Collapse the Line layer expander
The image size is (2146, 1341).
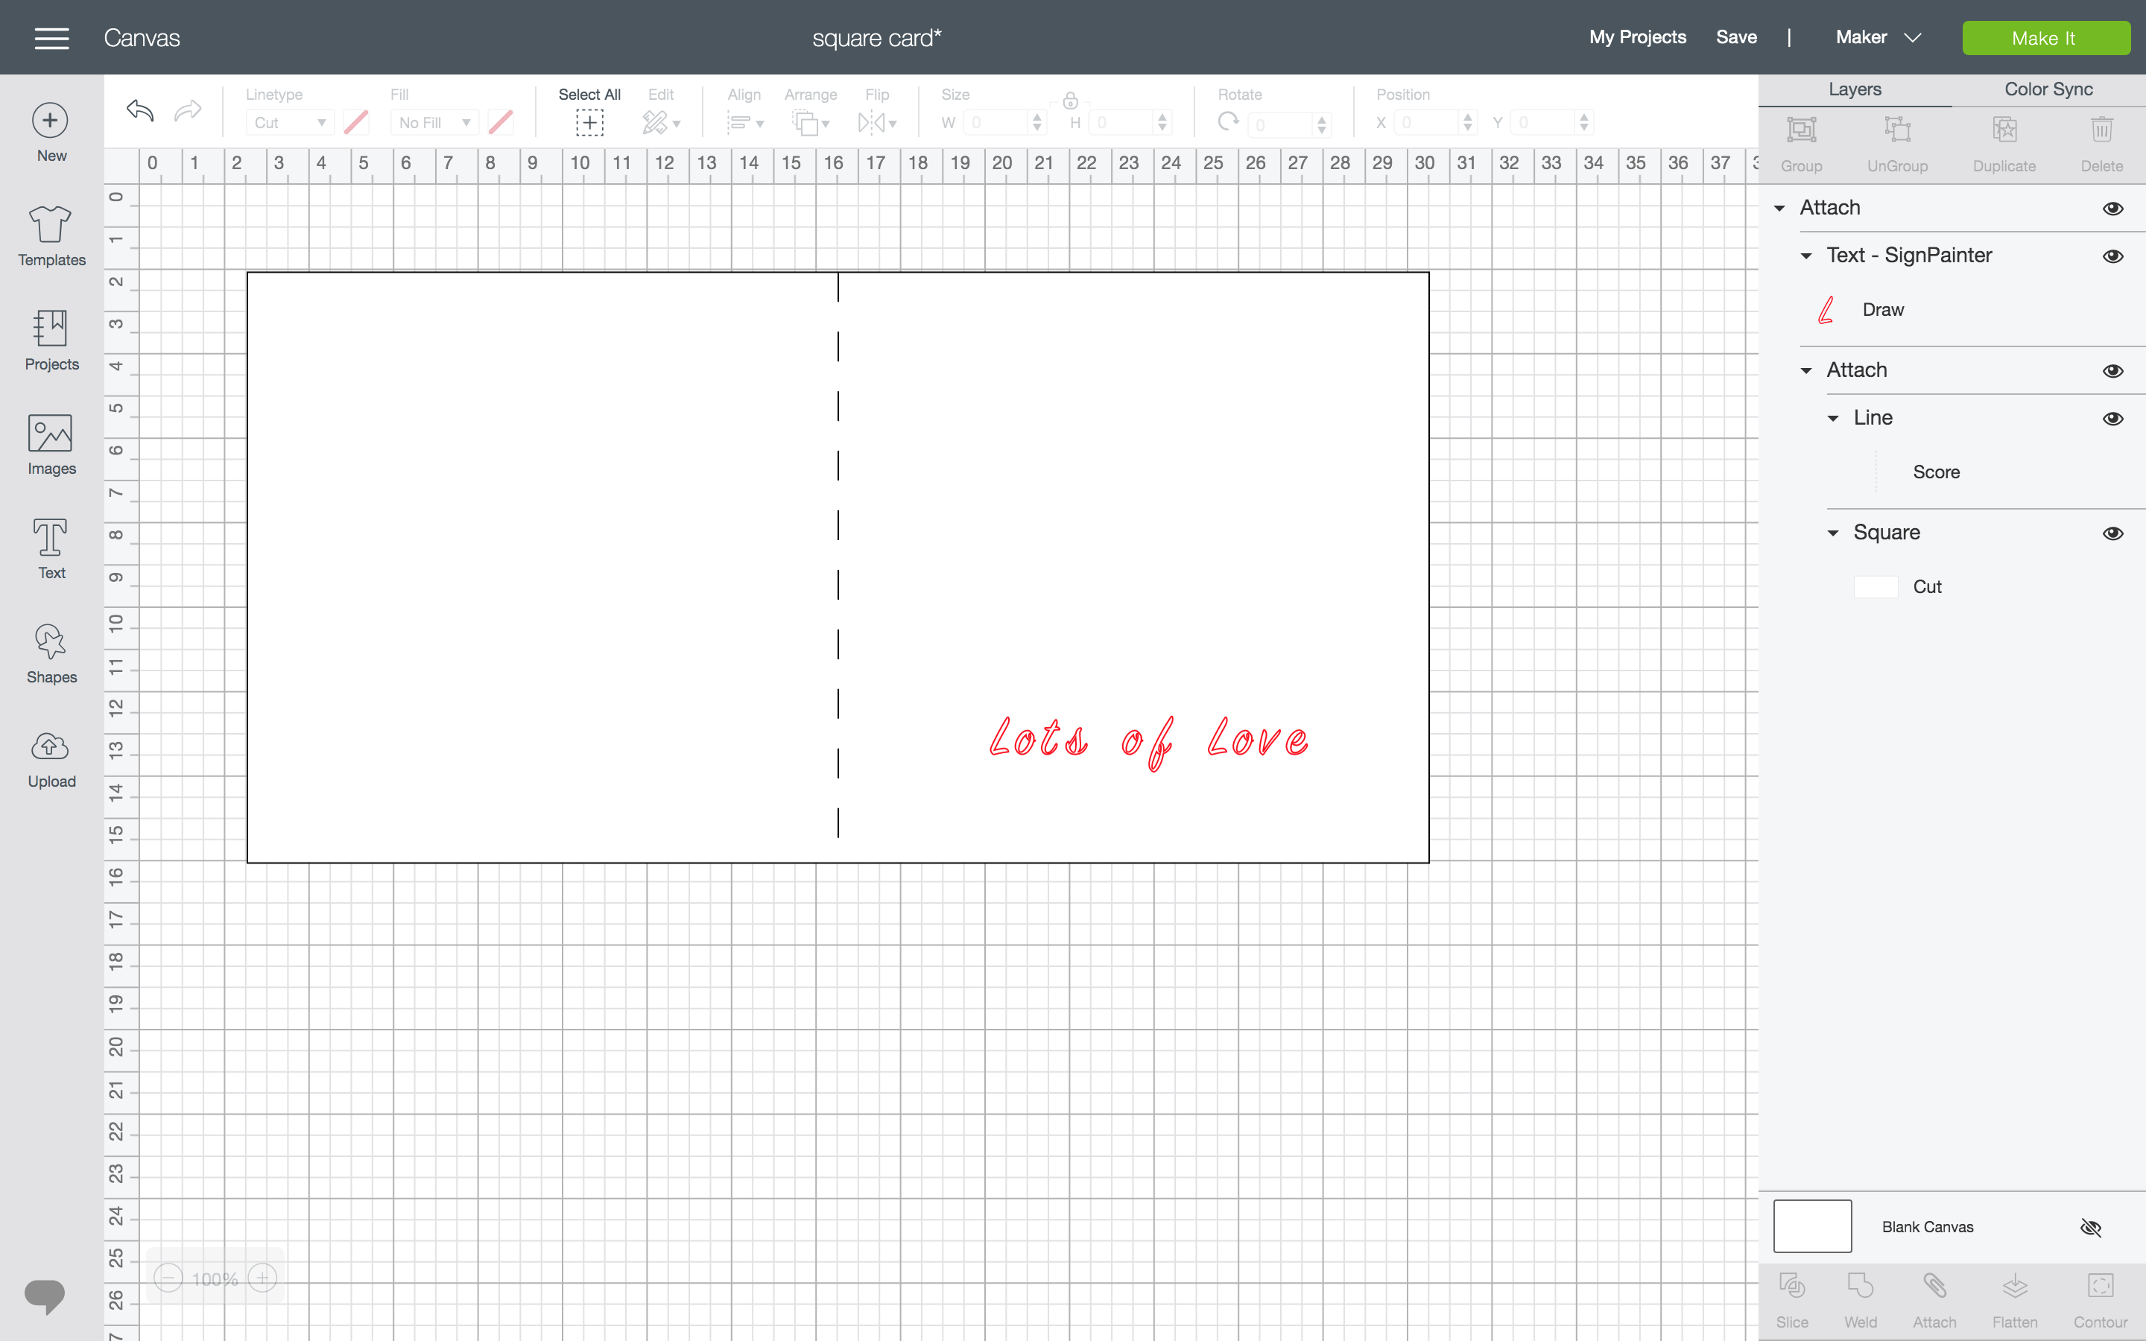[1834, 417]
